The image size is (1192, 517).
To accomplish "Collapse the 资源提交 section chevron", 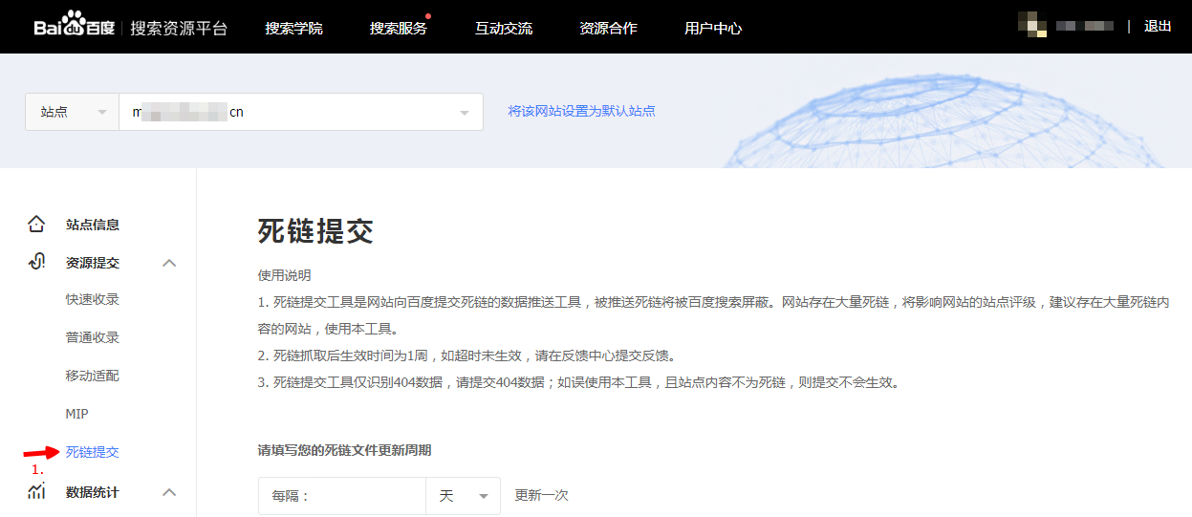I will (169, 263).
